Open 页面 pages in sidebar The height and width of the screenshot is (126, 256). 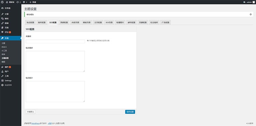coord(11,28)
